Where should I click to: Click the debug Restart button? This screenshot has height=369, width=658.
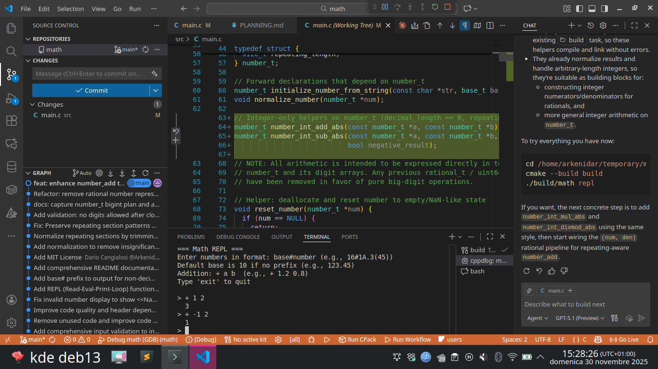[x=434, y=7]
